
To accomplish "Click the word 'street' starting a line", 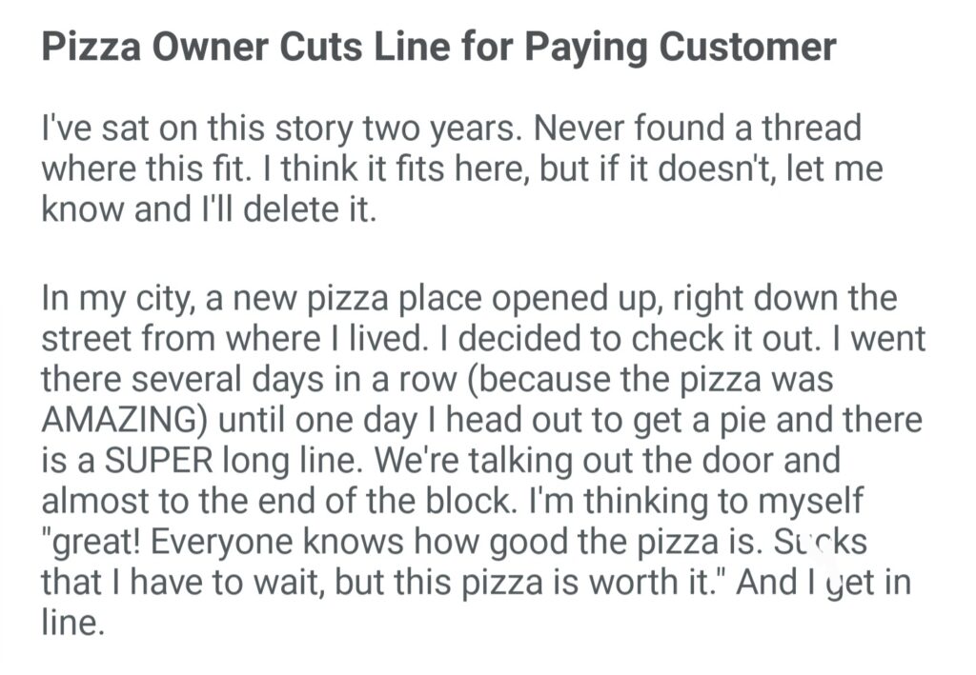I will tap(86, 339).
